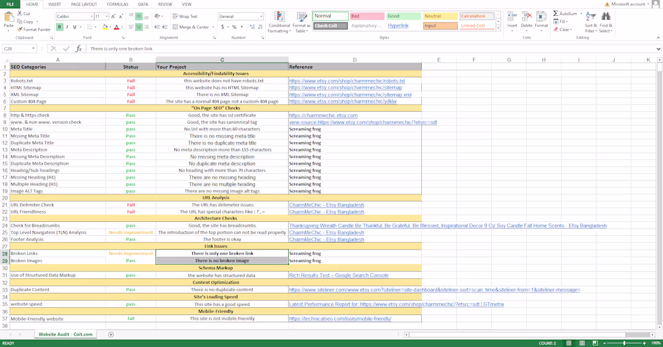Expand the Font Color dropdown arrow
The height and width of the screenshot is (347, 663).
pyautogui.click(x=122, y=27)
